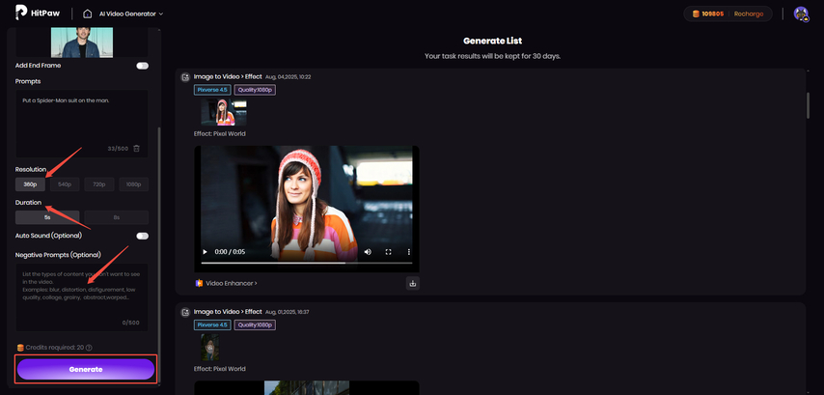Play the first generated video

(204, 252)
